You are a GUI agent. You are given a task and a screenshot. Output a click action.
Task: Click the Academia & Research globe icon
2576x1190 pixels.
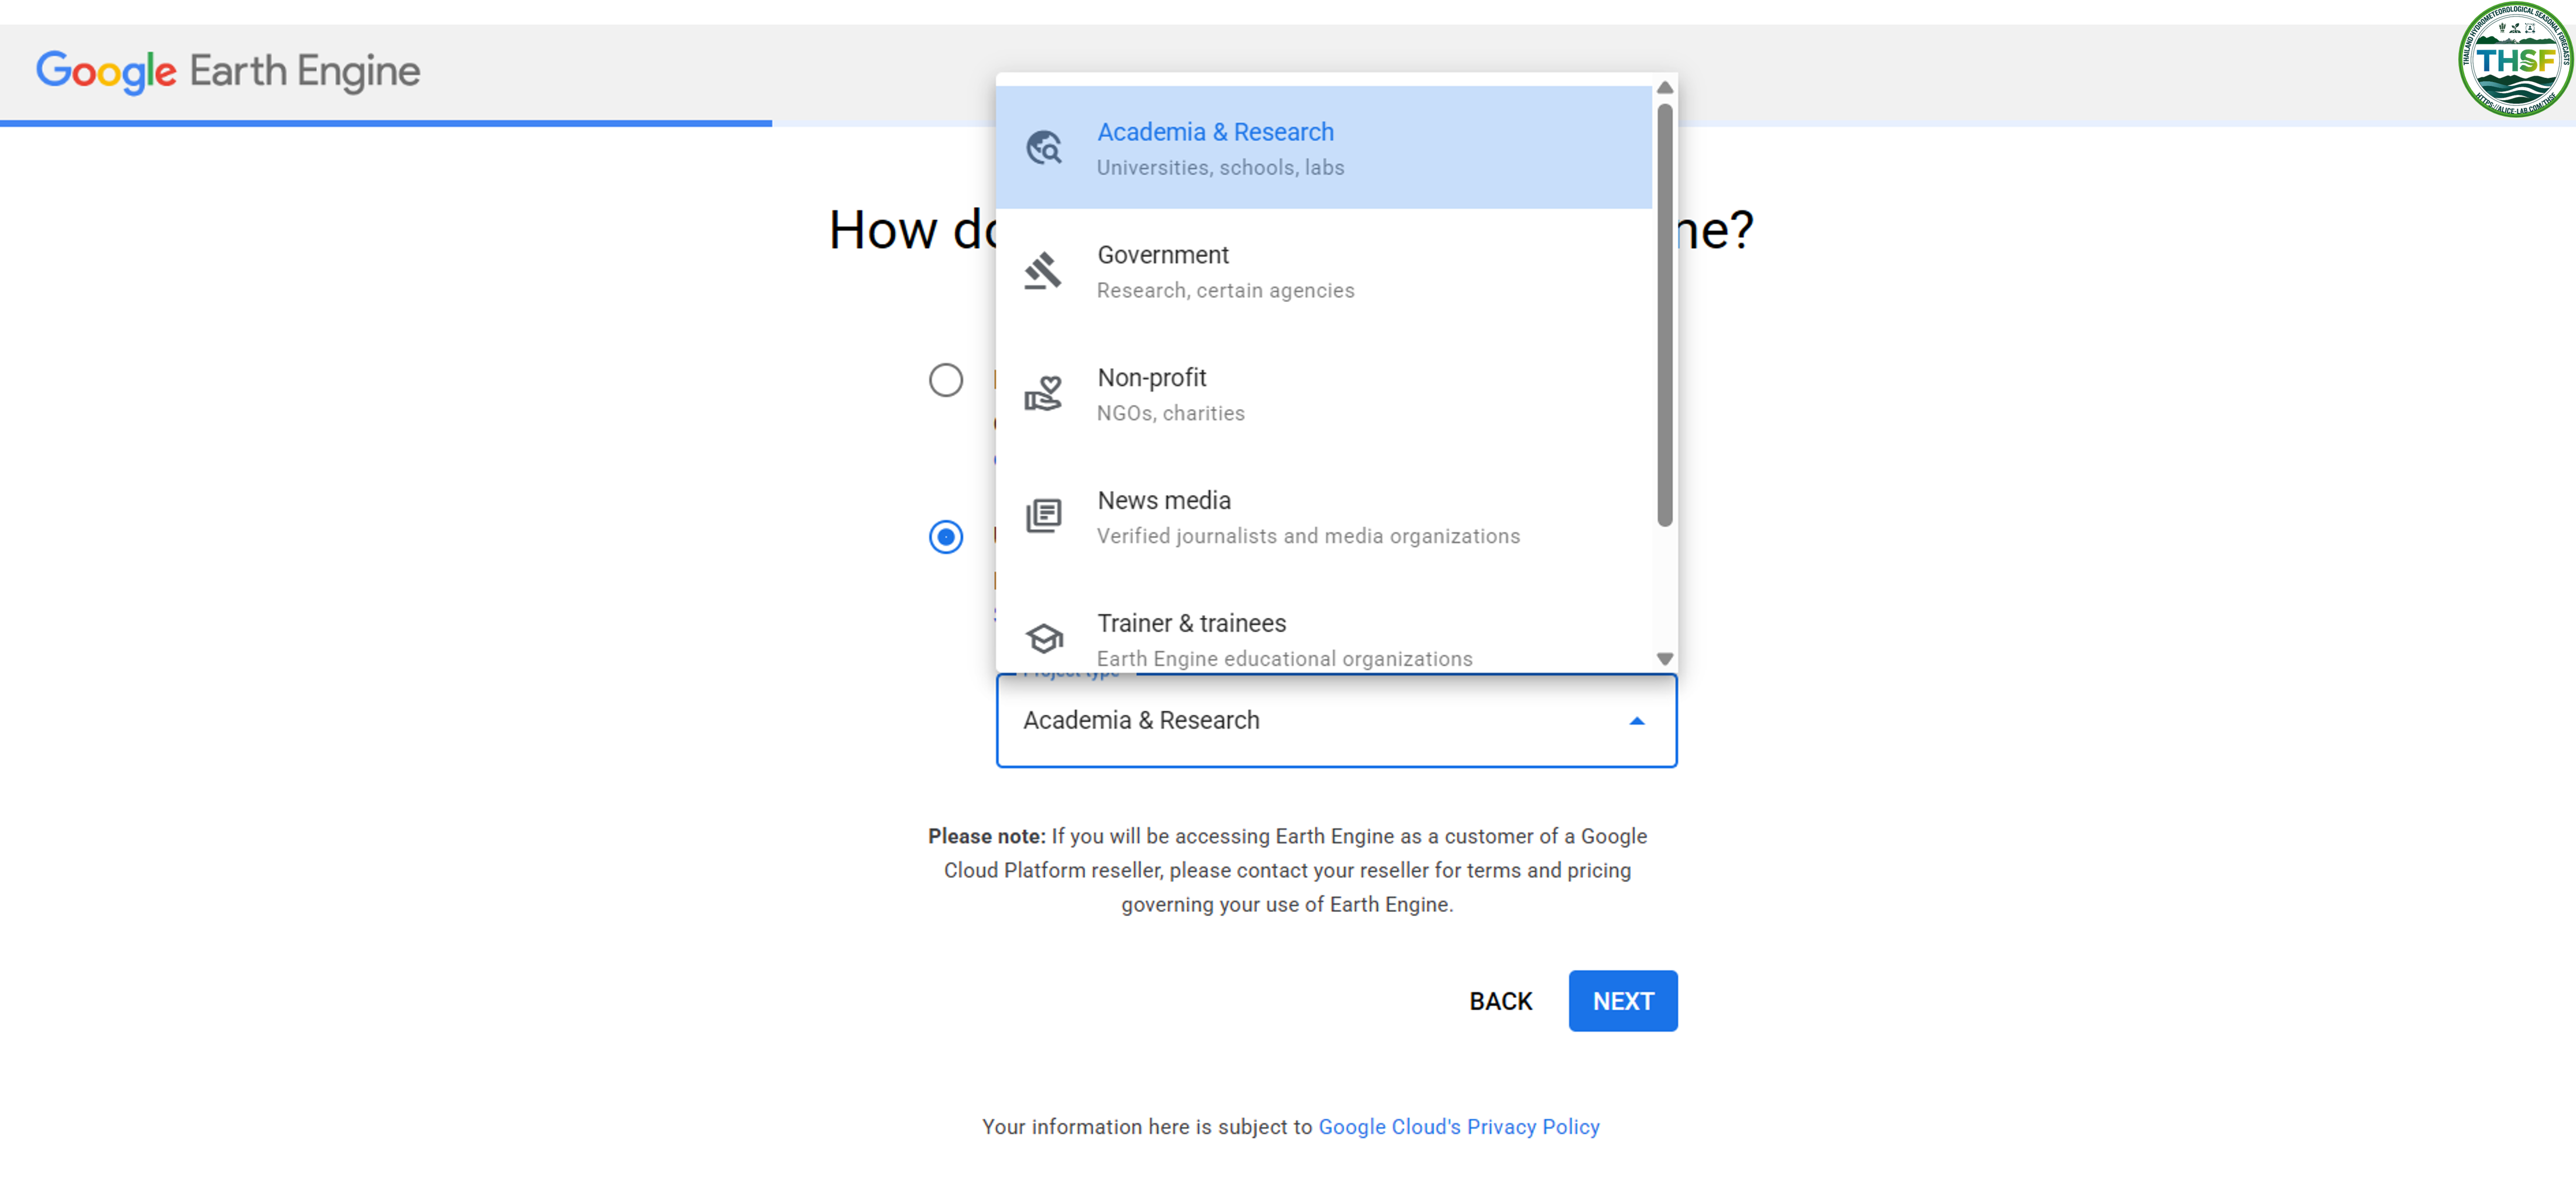tap(1043, 148)
